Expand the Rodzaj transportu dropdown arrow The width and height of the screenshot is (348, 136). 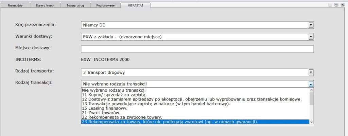pos(311,72)
